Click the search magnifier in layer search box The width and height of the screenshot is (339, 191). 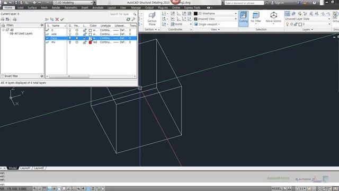pos(135,14)
